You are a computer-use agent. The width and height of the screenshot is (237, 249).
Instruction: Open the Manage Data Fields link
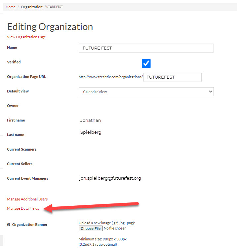(x=23, y=208)
